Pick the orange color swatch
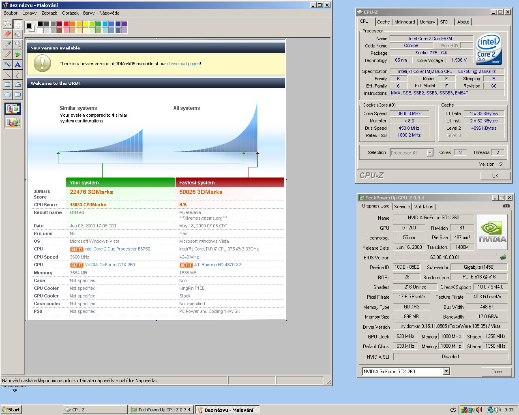 point(73,24)
